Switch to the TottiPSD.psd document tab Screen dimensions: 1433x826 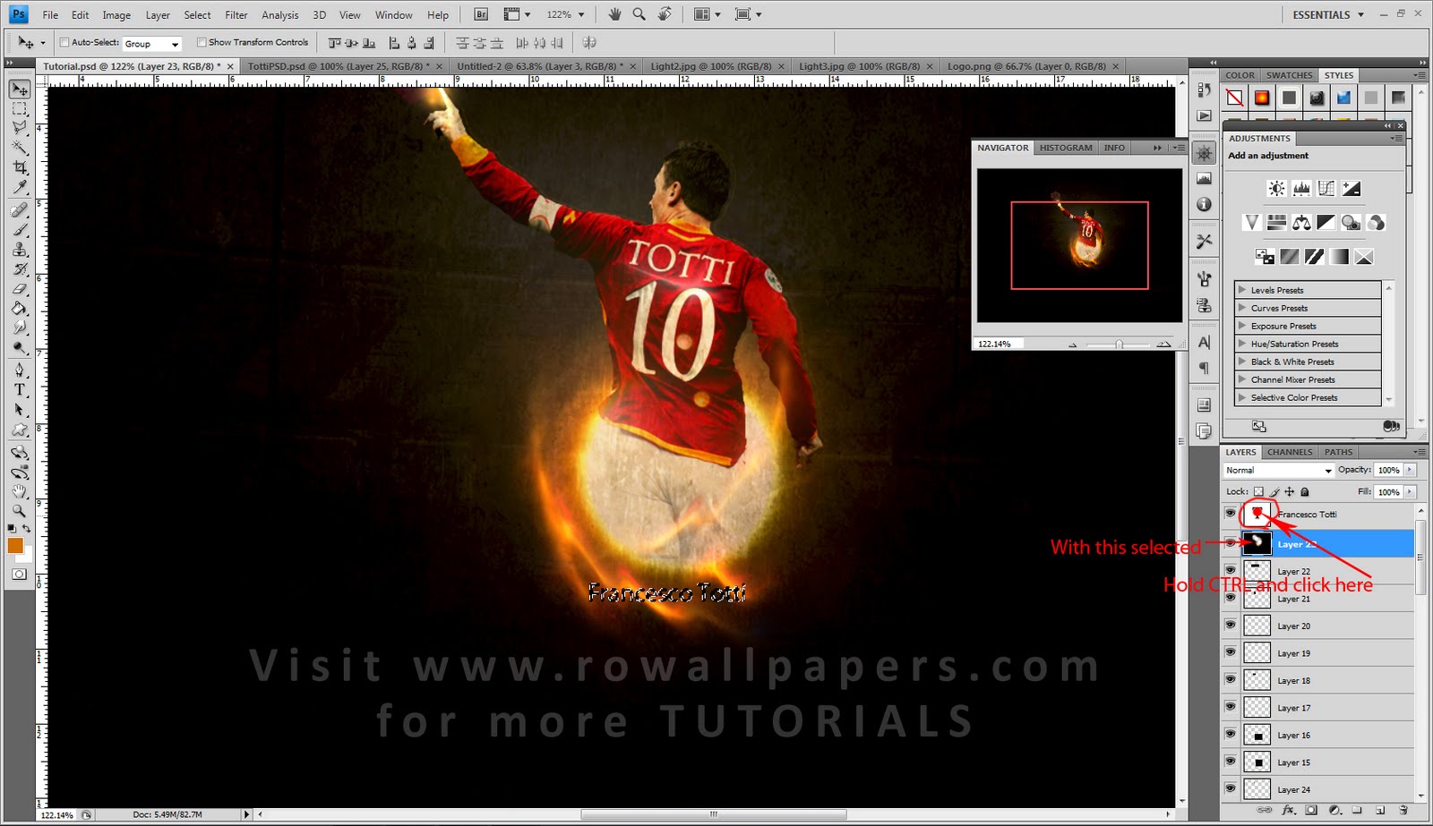345,66
